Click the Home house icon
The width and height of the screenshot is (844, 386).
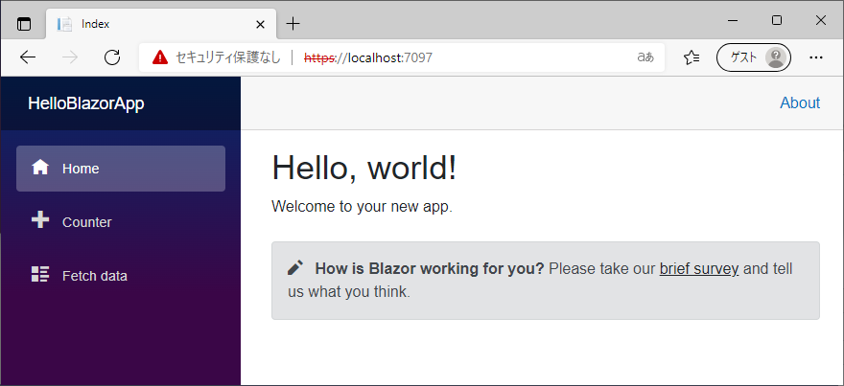[x=40, y=168]
